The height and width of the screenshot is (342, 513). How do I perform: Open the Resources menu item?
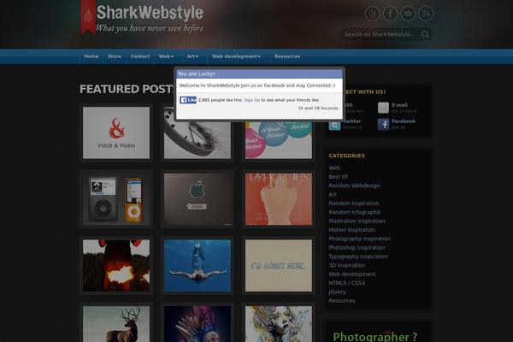[287, 56]
